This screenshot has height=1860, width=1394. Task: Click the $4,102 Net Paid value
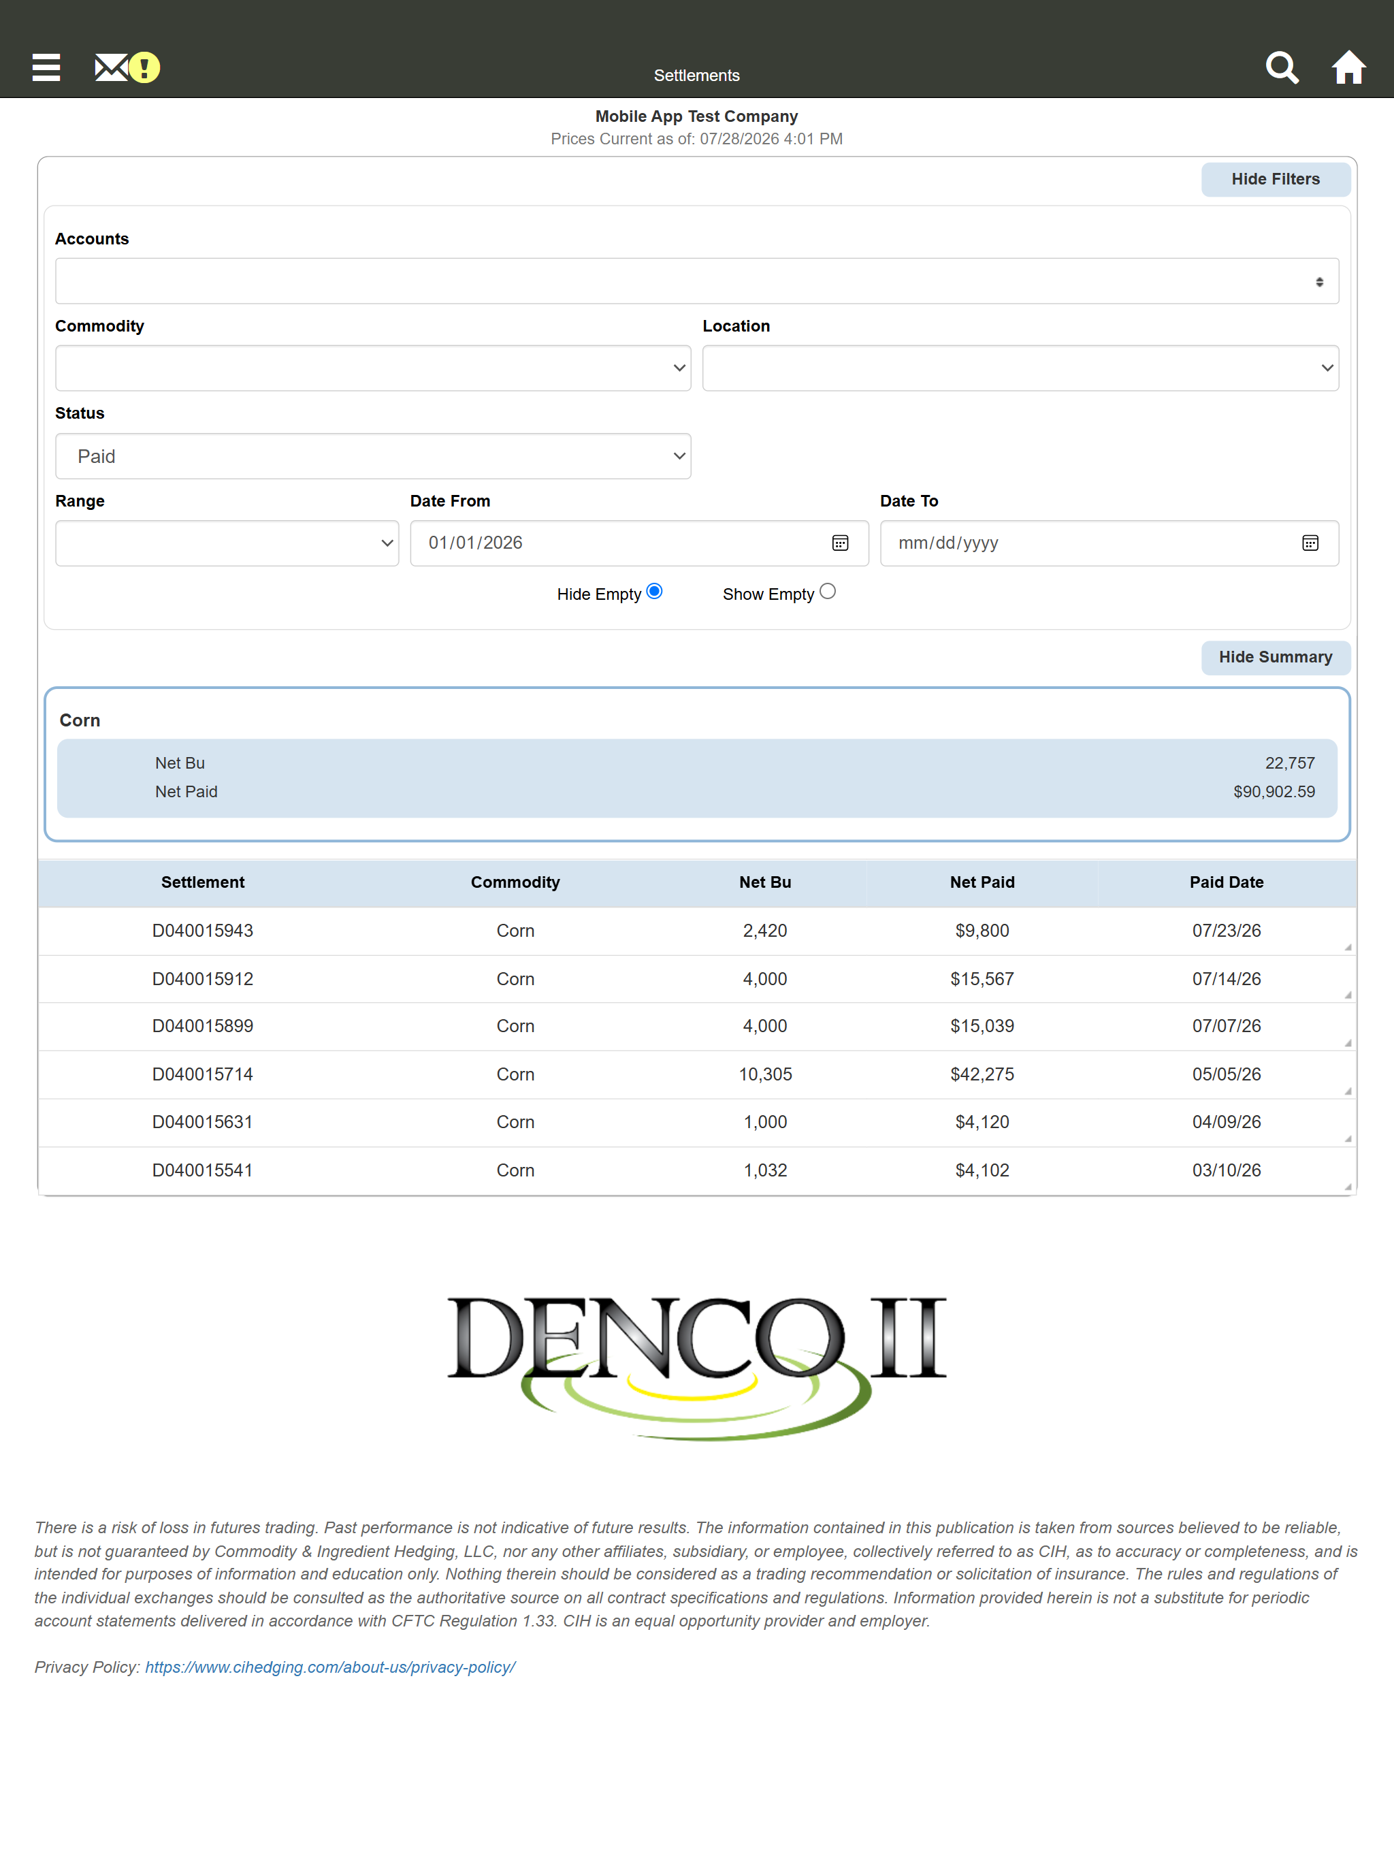coord(982,1170)
